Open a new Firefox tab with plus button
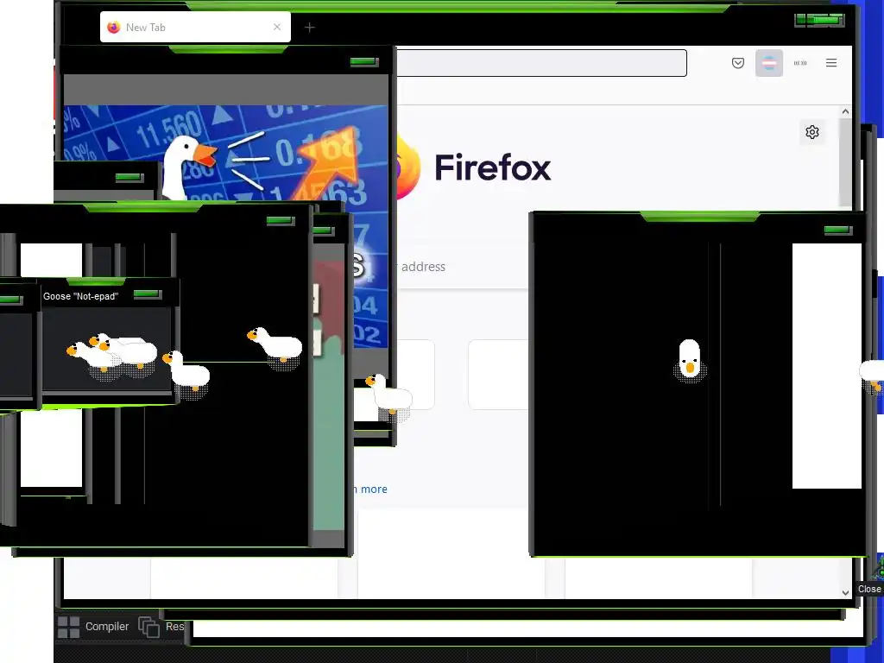Viewport: 884px width, 663px height. tap(310, 27)
